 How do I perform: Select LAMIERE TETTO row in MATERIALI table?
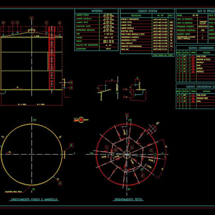pyautogui.click(x=97, y=23)
